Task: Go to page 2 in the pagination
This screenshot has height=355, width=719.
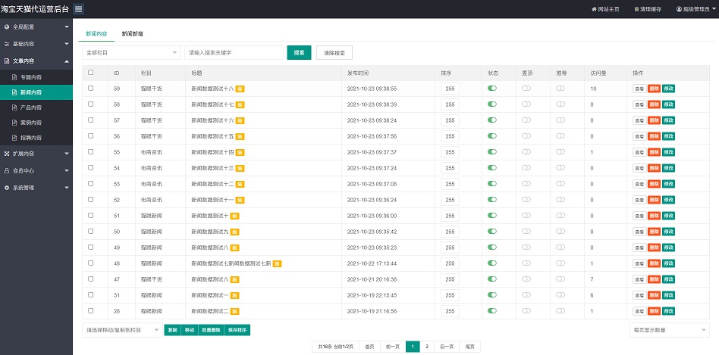Action: 427,347
